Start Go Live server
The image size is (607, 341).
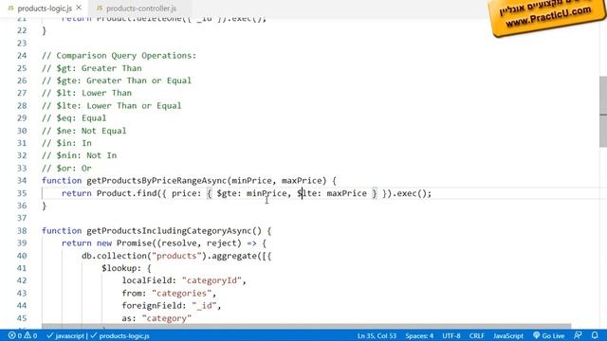pos(548,335)
